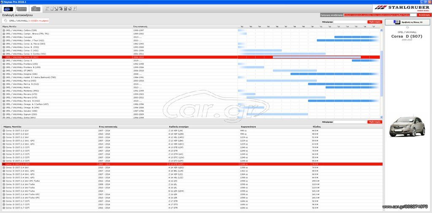Click icon beside Insignia (G06) row
432x213 pixels.
[x=3, y=74]
